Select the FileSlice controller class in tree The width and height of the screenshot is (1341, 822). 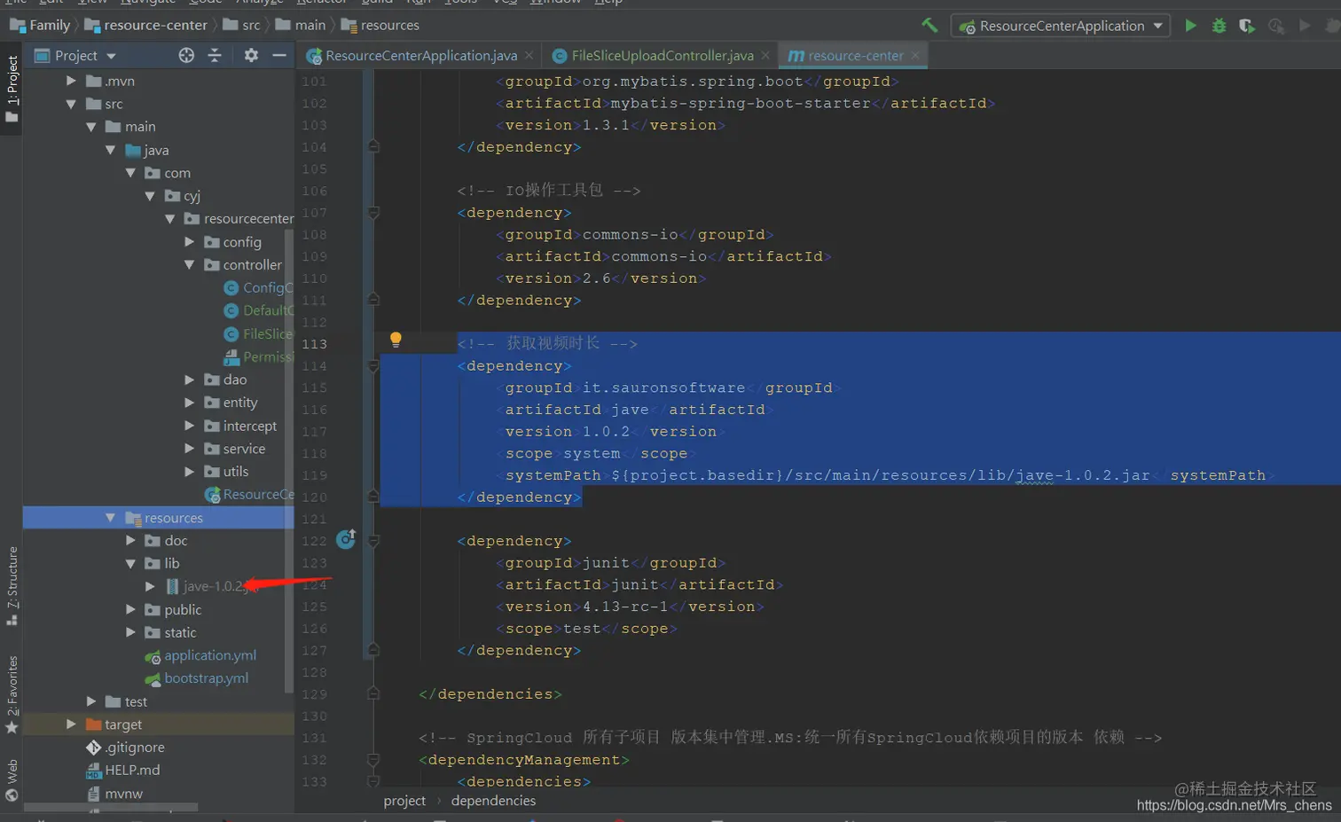coord(258,333)
